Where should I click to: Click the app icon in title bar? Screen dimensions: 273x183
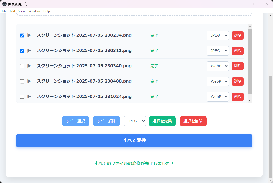point(4,4)
